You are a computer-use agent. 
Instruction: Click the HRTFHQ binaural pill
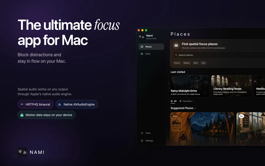[35, 104]
